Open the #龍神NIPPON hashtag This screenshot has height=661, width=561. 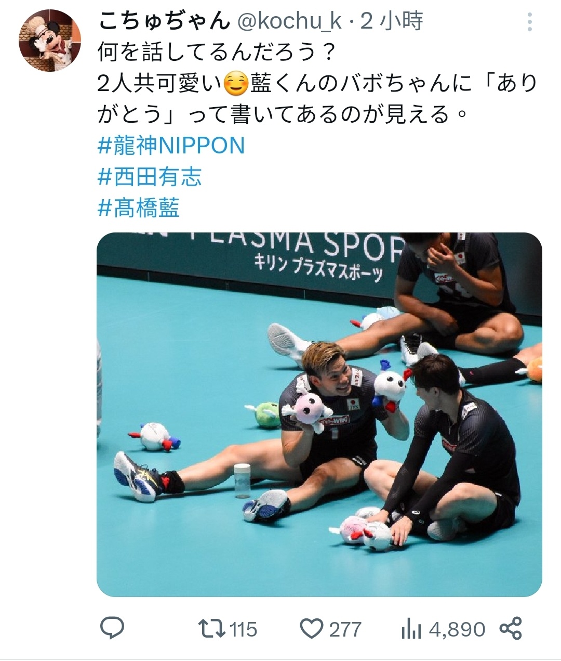[171, 146]
